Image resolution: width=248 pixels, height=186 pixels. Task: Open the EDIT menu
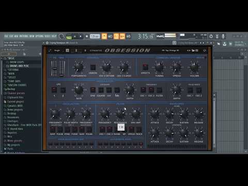(11, 36)
